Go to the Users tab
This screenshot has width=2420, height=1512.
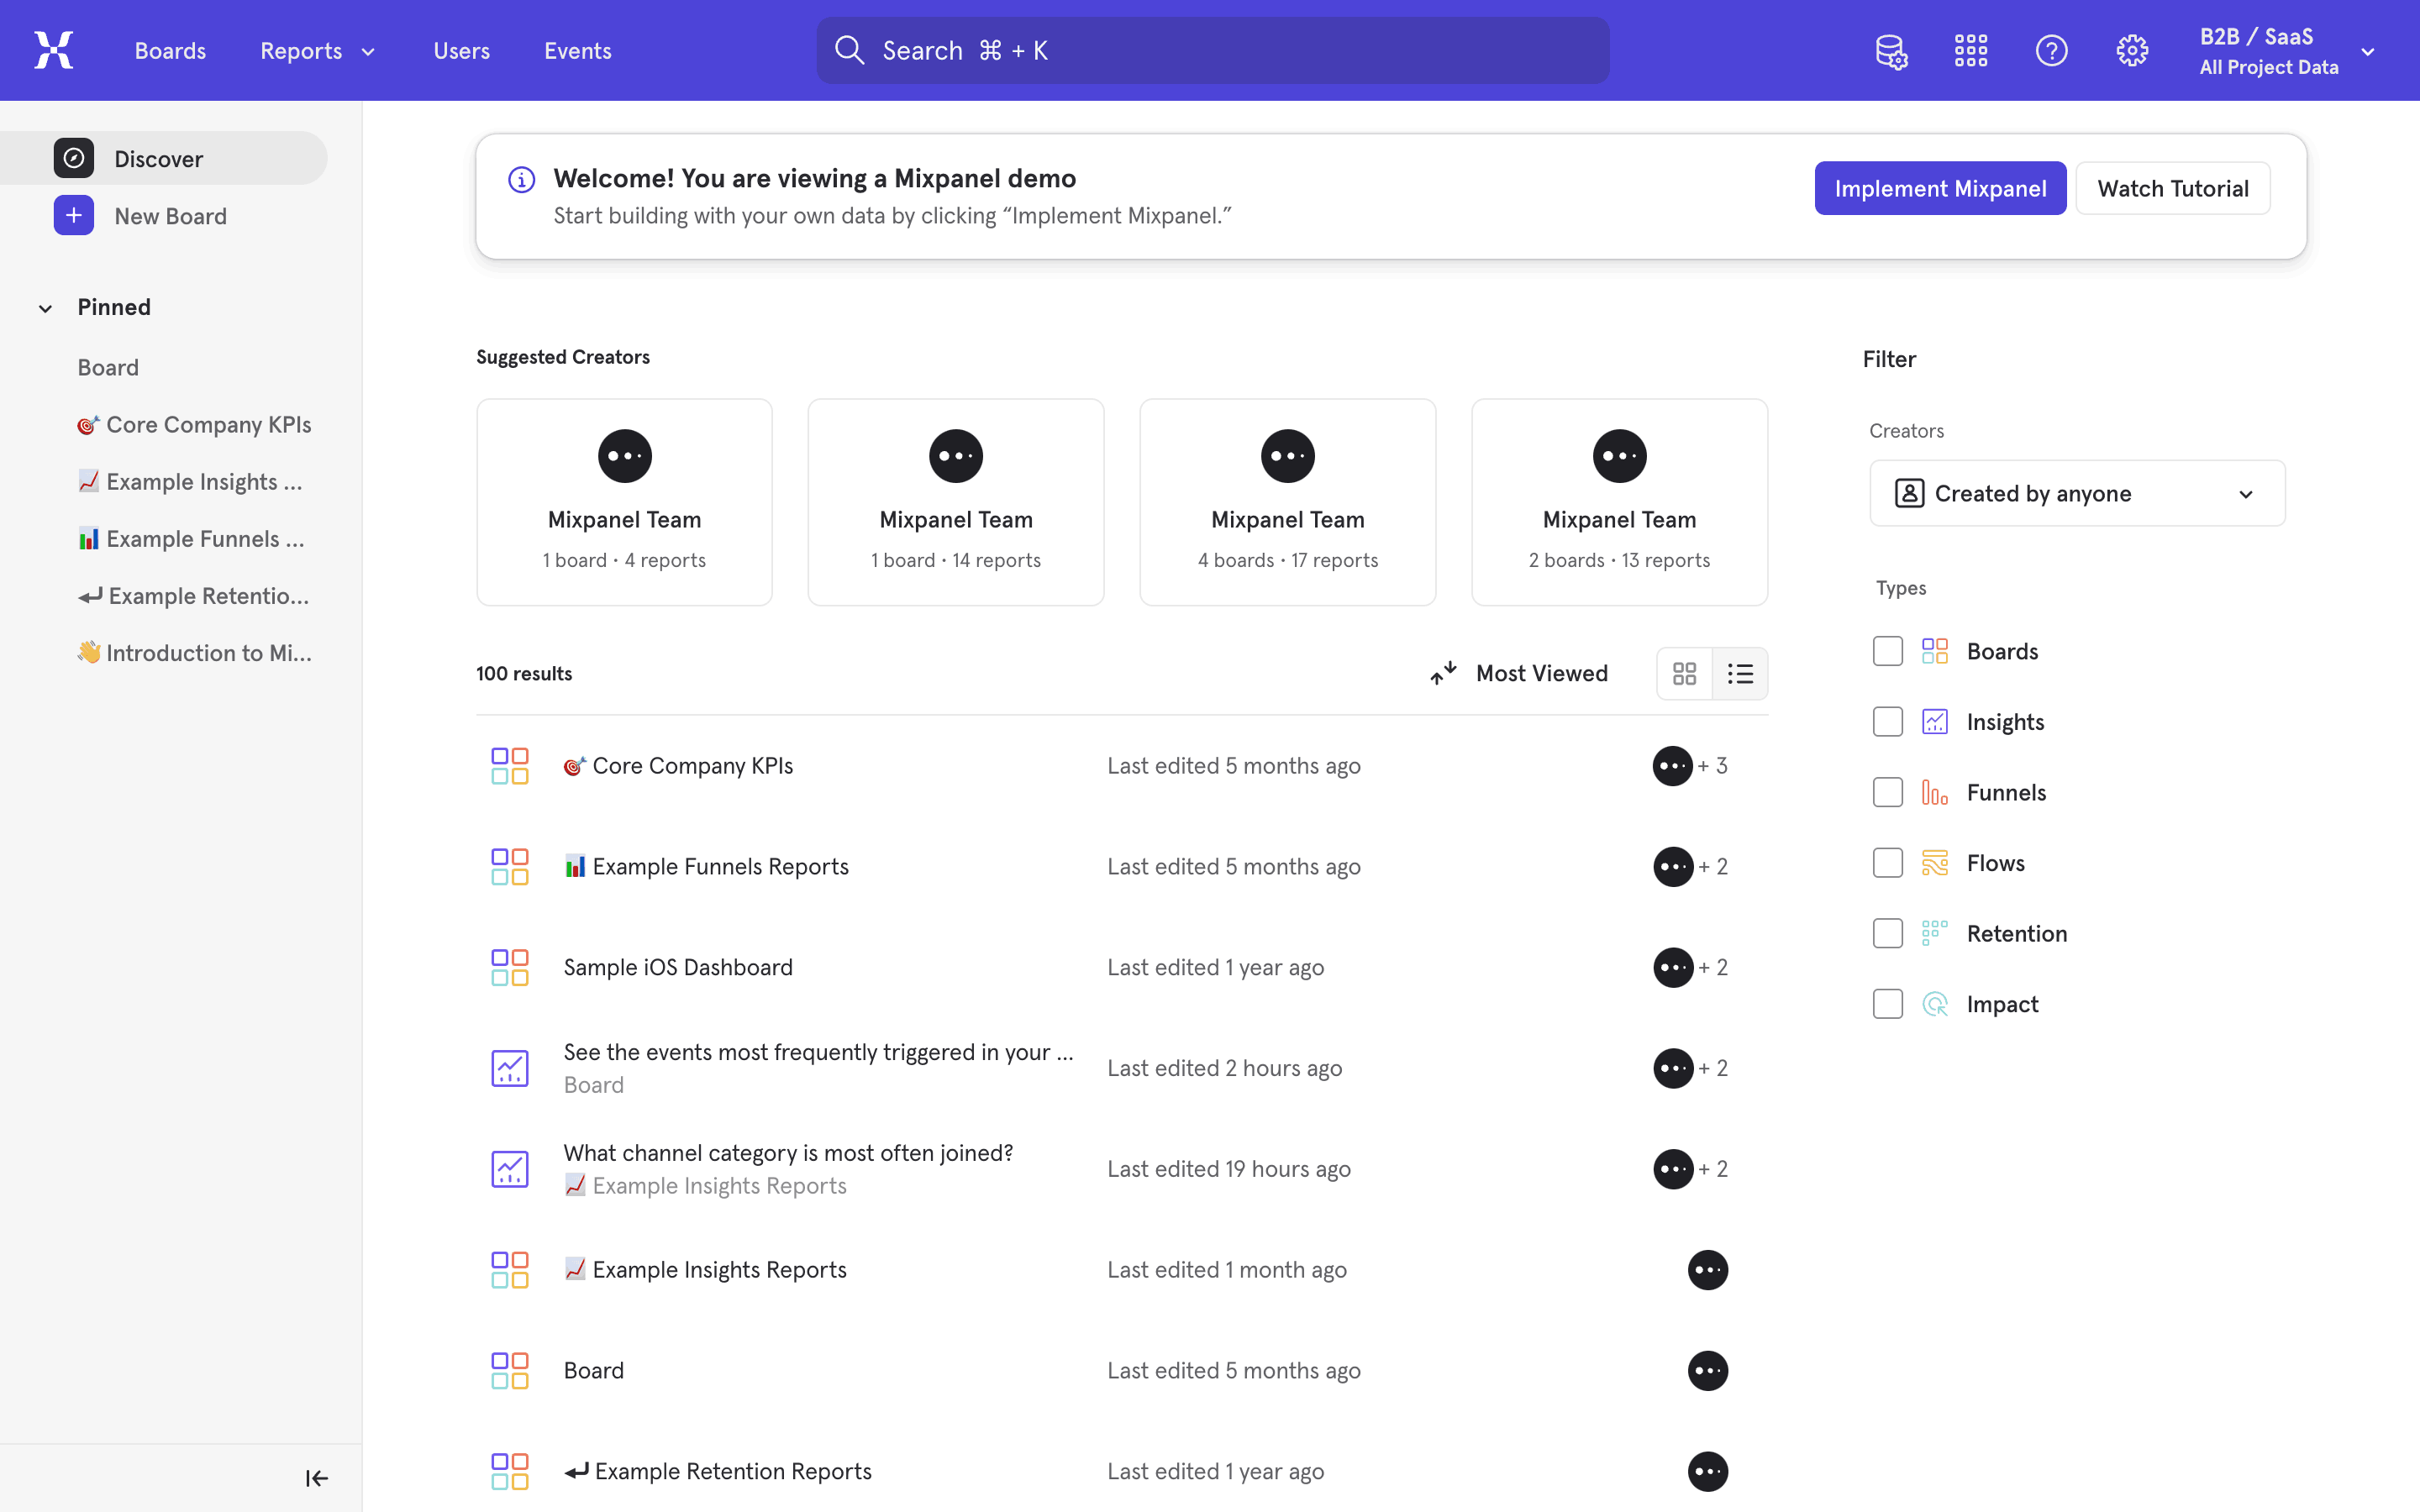pos(461,50)
